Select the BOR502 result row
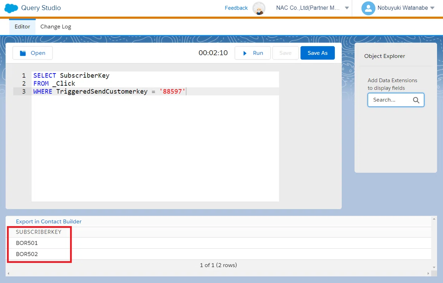The width and height of the screenshot is (443, 283). (x=219, y=254)
